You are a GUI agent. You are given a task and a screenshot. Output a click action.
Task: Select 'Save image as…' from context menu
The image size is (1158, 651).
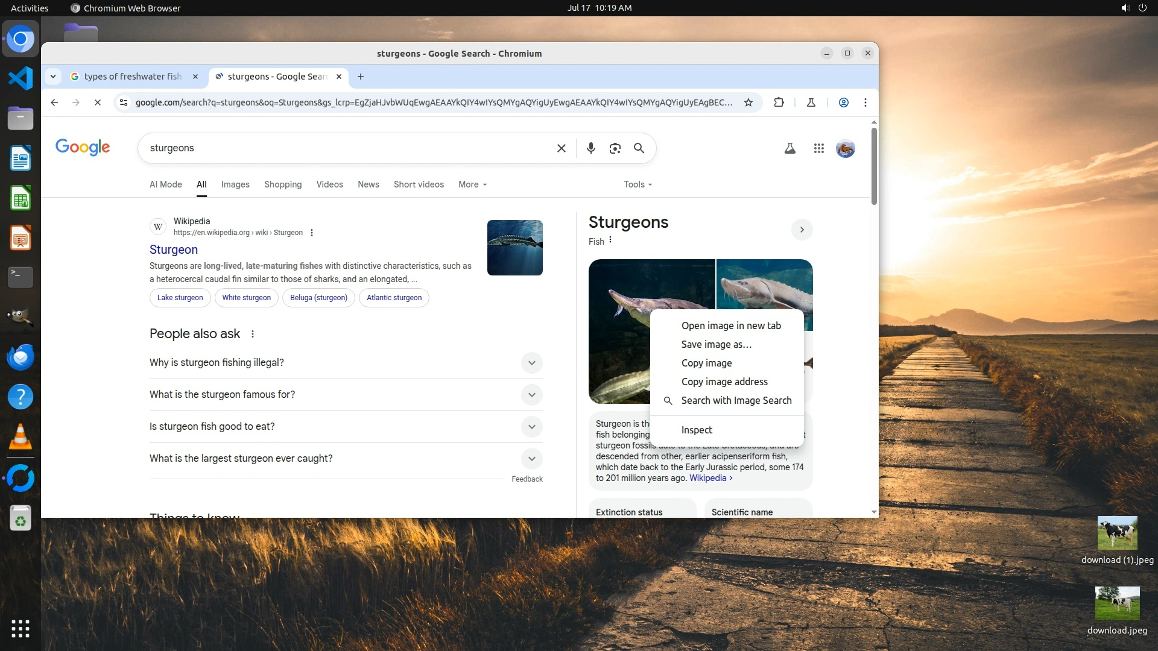(x=716, y=344)
